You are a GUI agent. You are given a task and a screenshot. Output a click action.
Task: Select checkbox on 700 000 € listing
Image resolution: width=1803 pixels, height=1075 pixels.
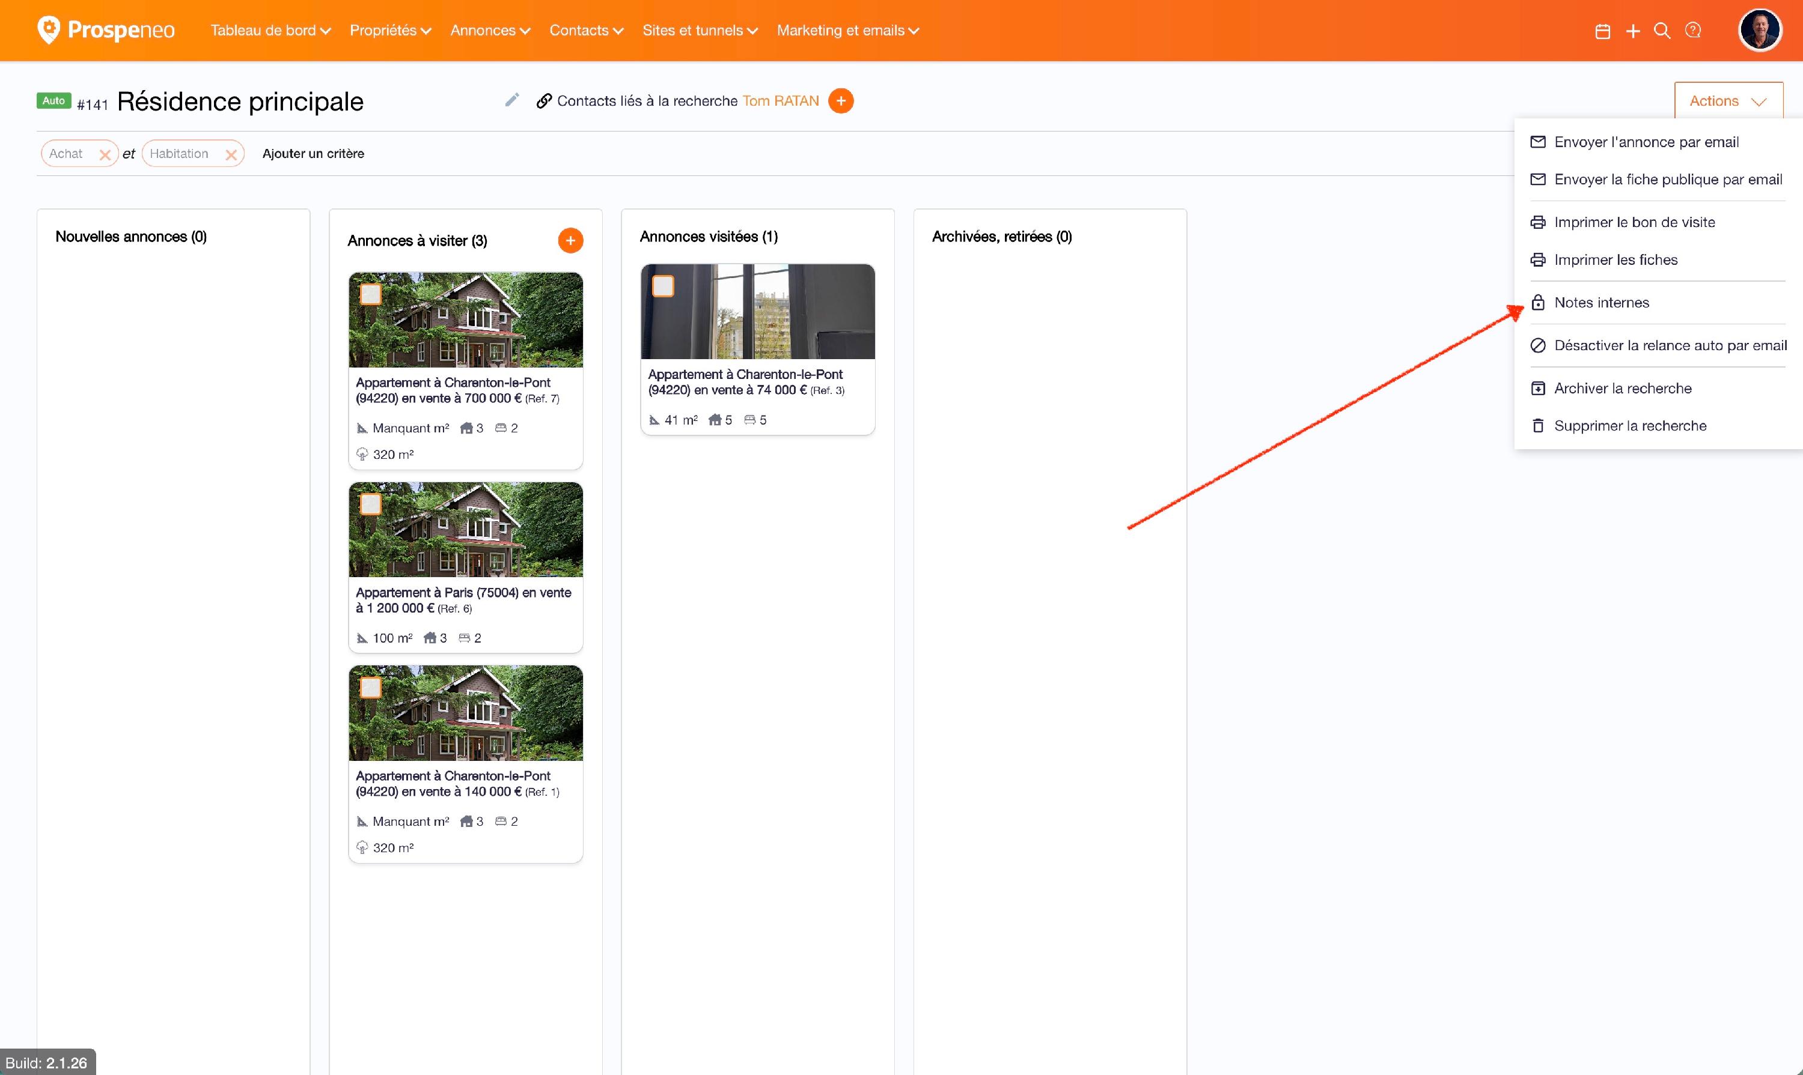click(x=370, y=294)
